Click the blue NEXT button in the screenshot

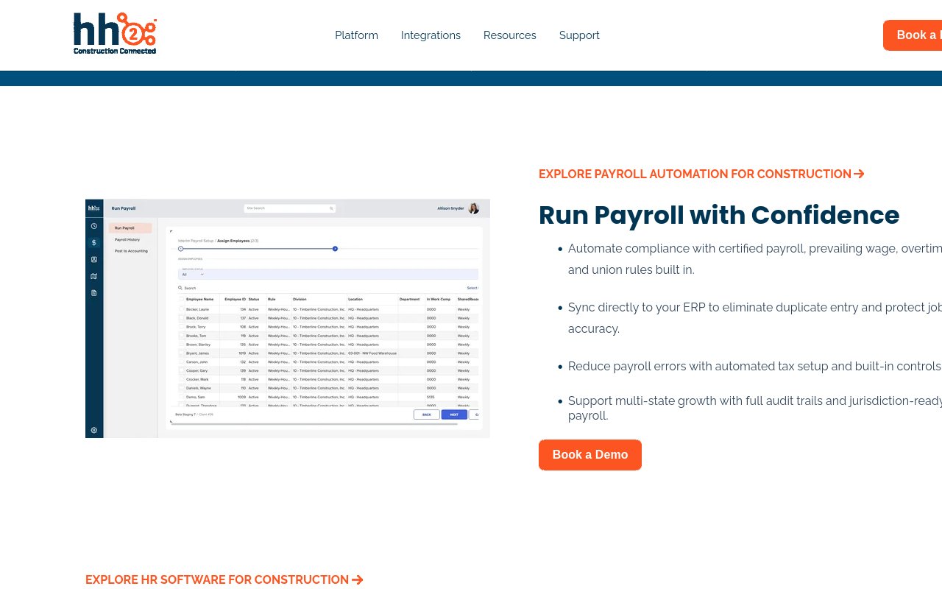pyautogui.click(x=454, y=415)
